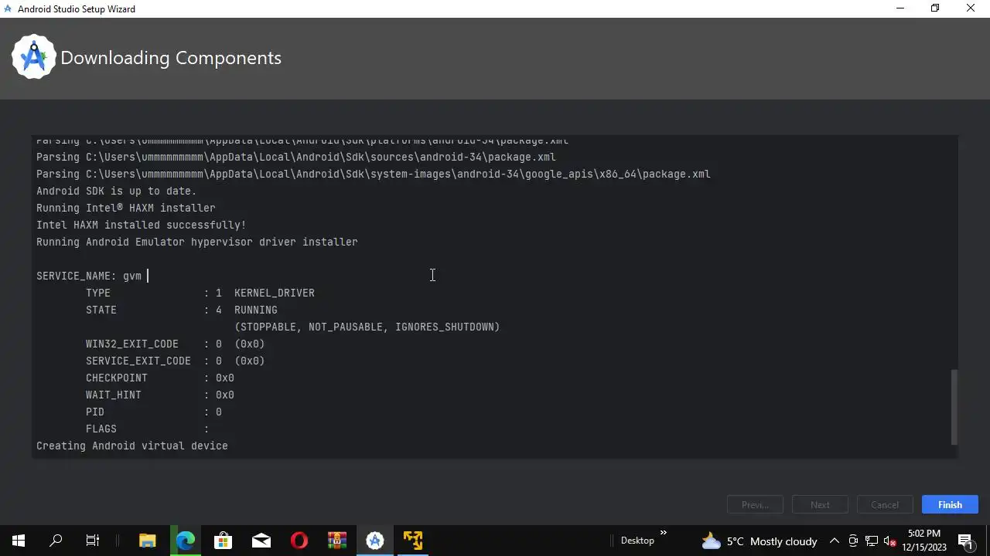Click the CHECKPOINT row
The width and height of the screenshot is (990, 556).
[160, 378]
